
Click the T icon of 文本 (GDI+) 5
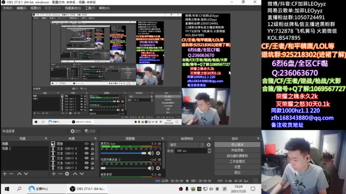pos(53,148)
